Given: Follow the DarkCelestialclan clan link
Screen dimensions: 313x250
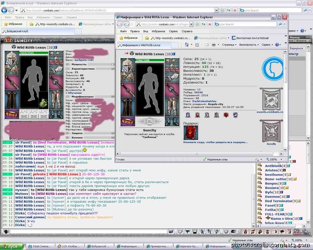Looking at the screenshot, I should (x=204, y=101).
